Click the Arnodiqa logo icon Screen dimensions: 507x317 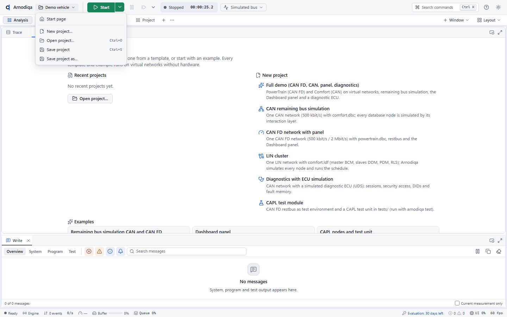tap(8, 7)
